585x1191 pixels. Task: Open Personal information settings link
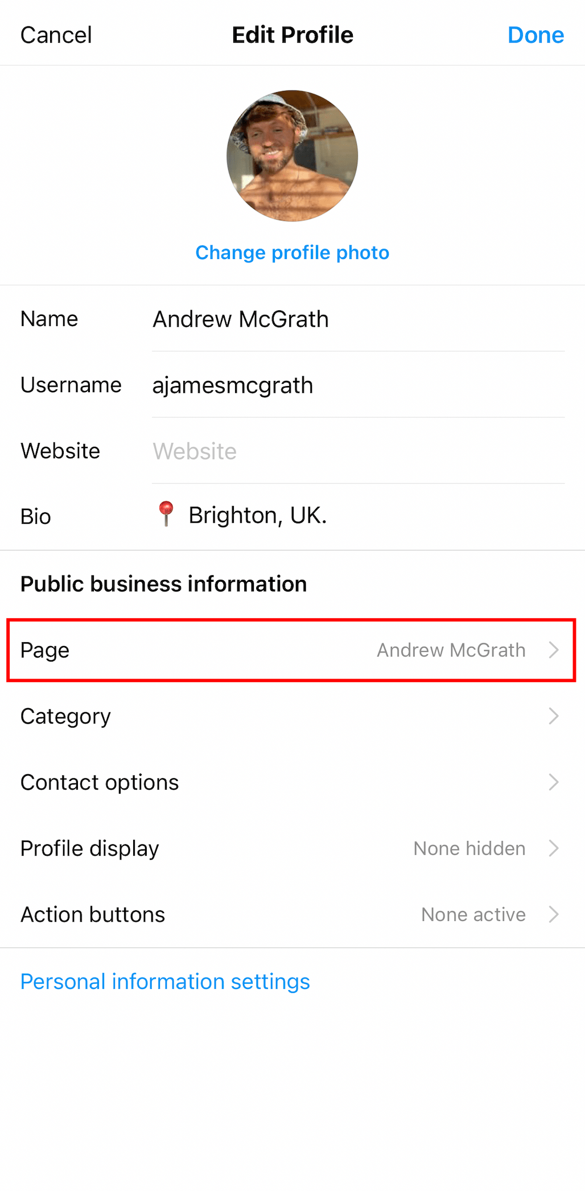[165, 981]
